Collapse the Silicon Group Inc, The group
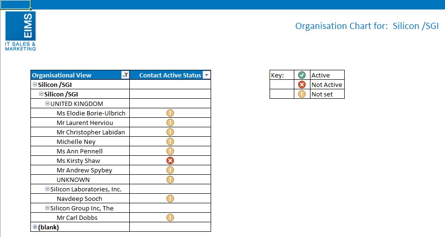This screenshot has height=237, width=445. [48, 208]
